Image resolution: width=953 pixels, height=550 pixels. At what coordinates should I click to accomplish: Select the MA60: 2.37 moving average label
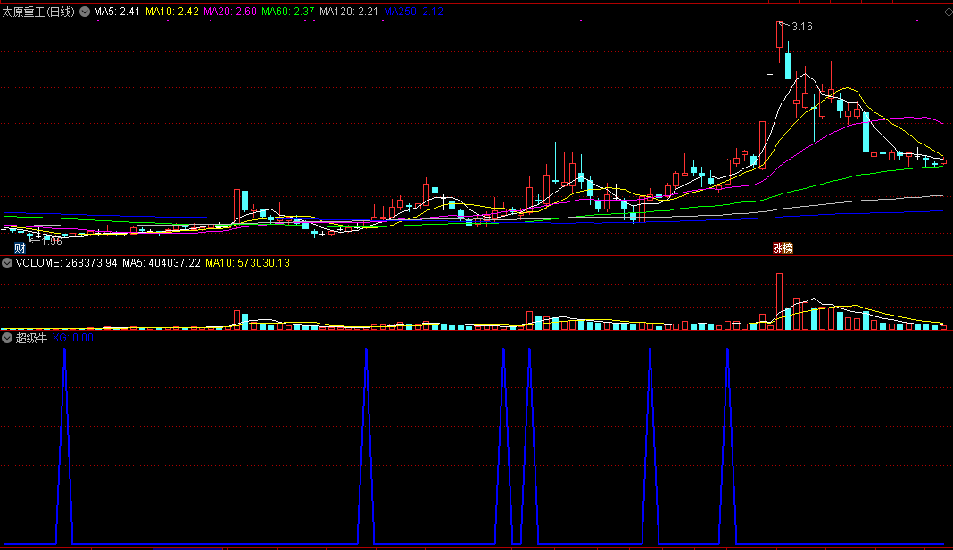[288, 12]
